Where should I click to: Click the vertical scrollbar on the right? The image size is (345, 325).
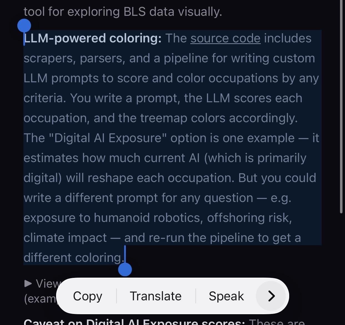[341, 111]
